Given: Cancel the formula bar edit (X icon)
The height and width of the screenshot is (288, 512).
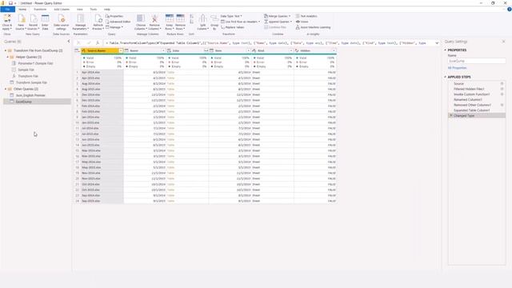Looking at the screenshot, I should pos(78,42).
